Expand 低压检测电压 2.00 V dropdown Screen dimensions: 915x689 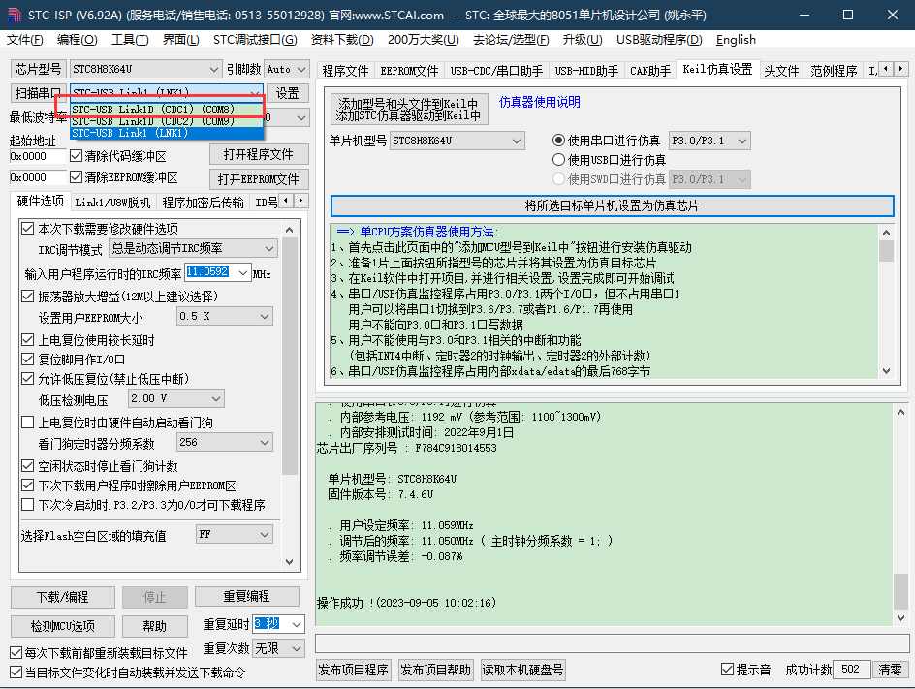pos(216,399)
